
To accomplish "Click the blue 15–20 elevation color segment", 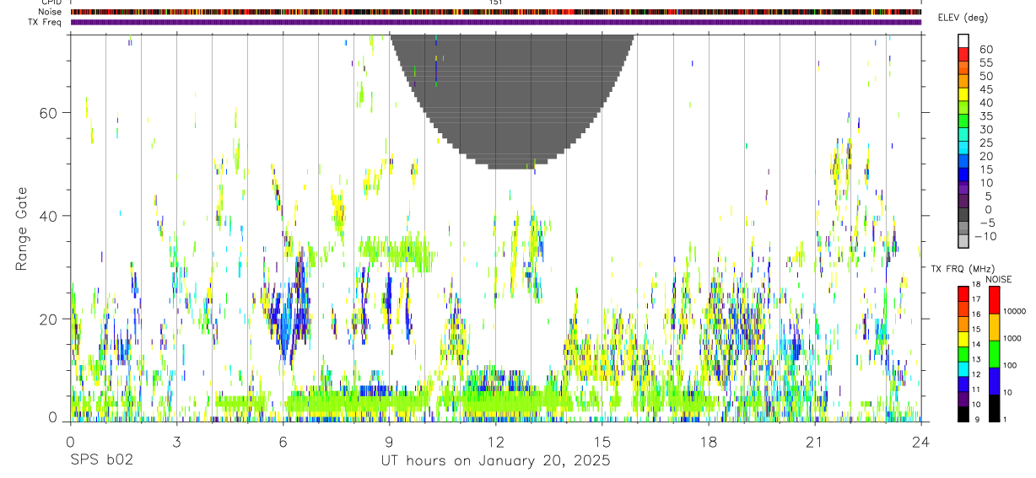I will [963, 162].
